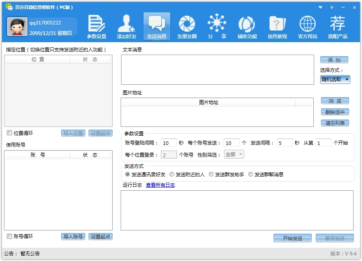Select the 分享 share icon
This screenshot has width=362, height=261.
point(217,27)
